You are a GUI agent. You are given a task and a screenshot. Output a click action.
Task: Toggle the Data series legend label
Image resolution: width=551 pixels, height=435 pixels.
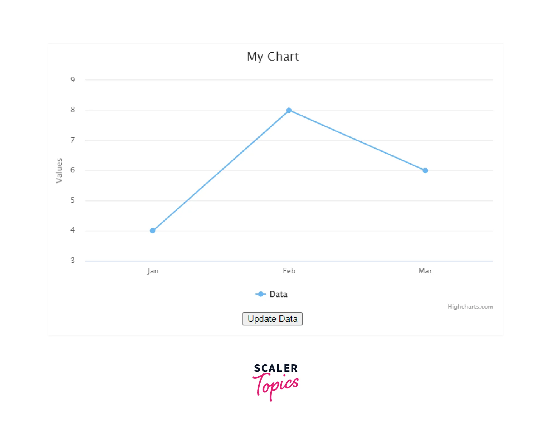click(x=278, y=294)
